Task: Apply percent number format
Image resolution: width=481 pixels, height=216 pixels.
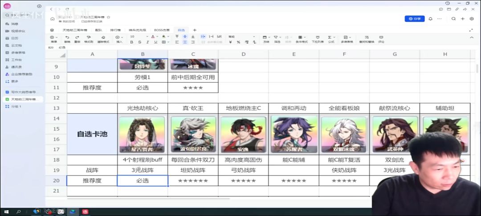Action: point(238,42)
